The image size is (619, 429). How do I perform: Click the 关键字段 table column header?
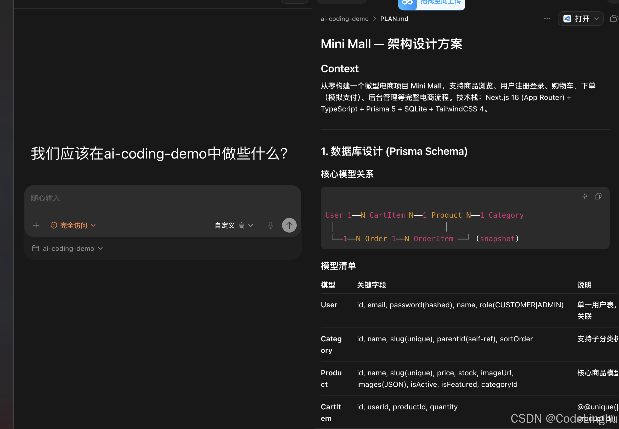[372, 285]
